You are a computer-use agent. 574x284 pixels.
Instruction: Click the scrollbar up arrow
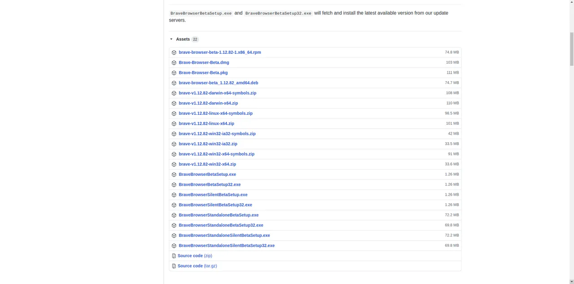coord(571,3)
